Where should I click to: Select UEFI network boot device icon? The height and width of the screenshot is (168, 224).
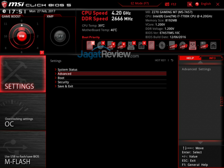142,45
